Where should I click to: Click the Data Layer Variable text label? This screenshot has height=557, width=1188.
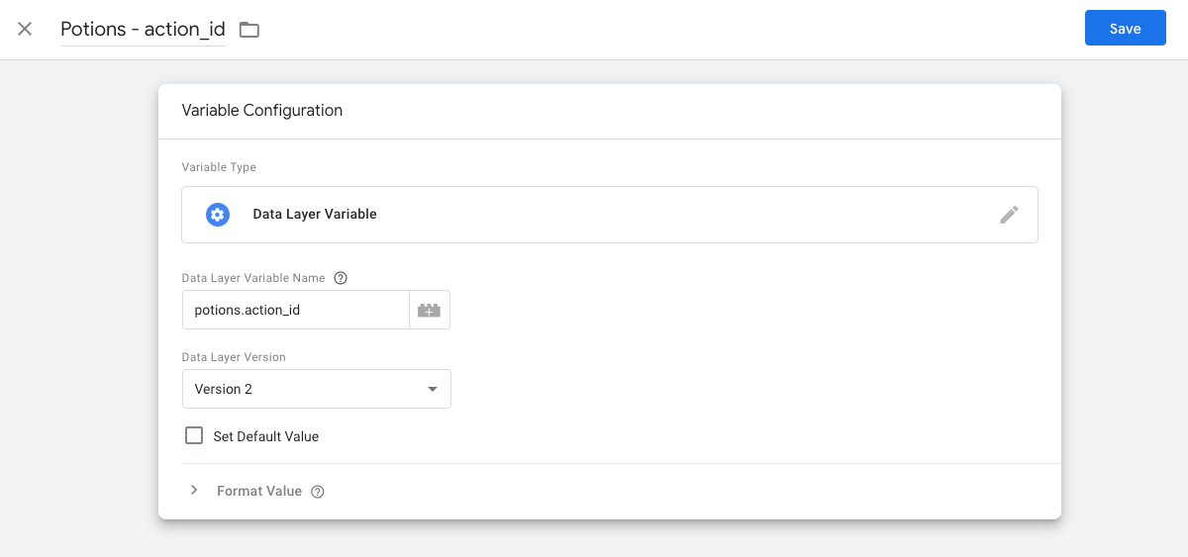click(x=315, y=214)
